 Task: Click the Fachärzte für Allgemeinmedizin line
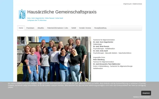pos(104,40)
